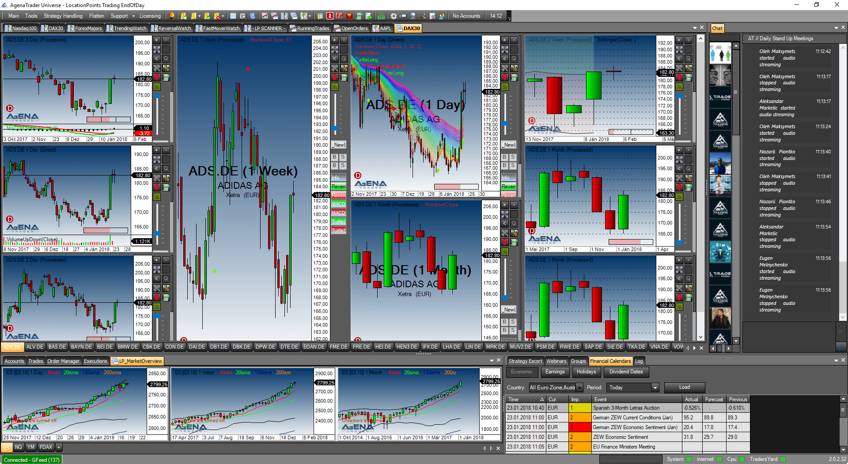This screenshot has height=464, width=848.
Task: Open the Strategy Handling menu
Action: (x=63, y=16)
